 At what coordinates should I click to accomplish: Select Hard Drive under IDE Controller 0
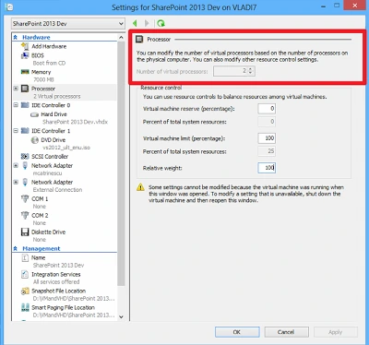54,114
